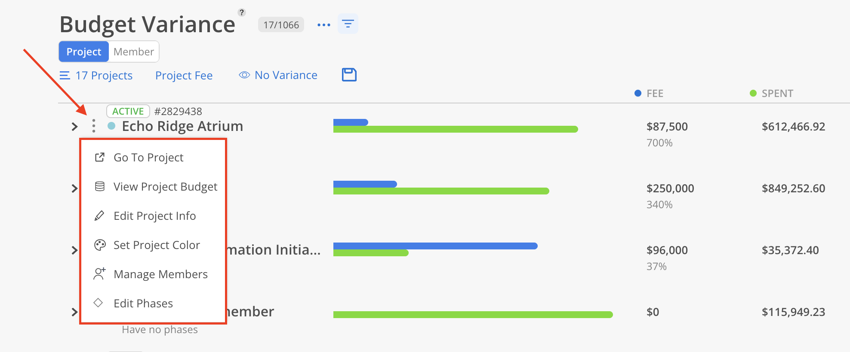Viewport: 850px width, 352px height.
Task: Click the help question mark icon
Action: point(242,12)
